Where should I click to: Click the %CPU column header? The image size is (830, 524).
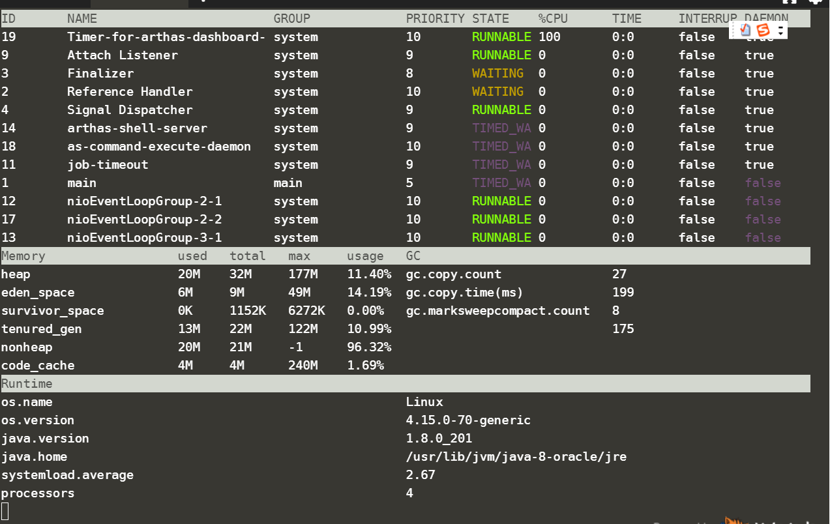[x=555, y=19]
